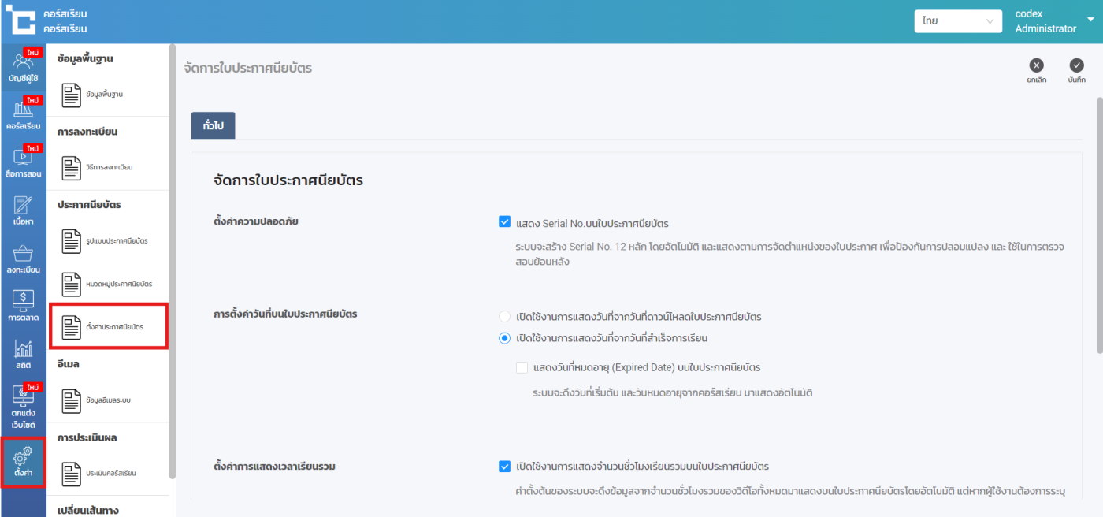Open the ตั้งค่า settings gear icon
The height and width of the screenshot is (517, 1103).
pos(23,461)
